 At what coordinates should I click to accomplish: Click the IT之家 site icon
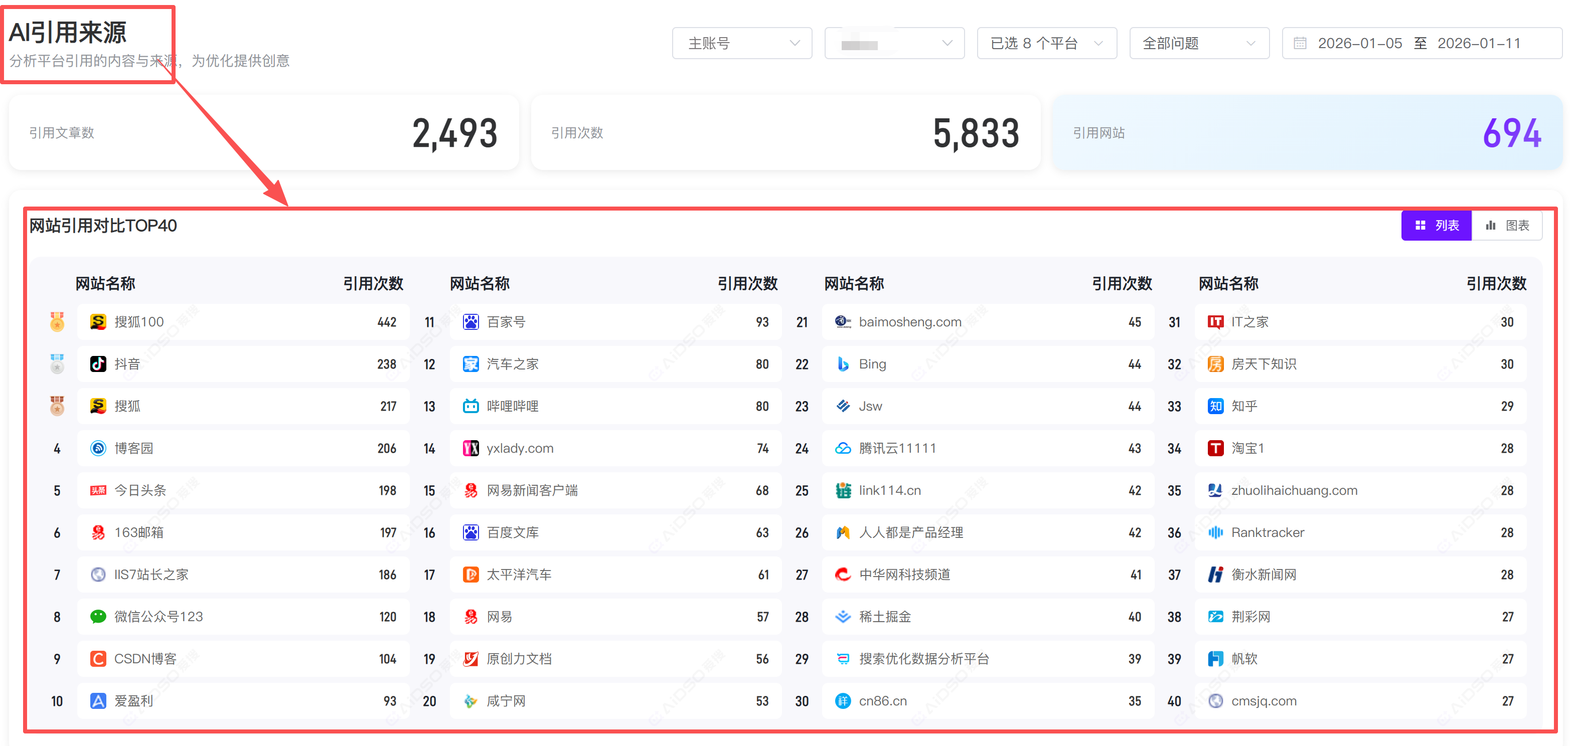pyautogui.click(x=1215, y=322)
